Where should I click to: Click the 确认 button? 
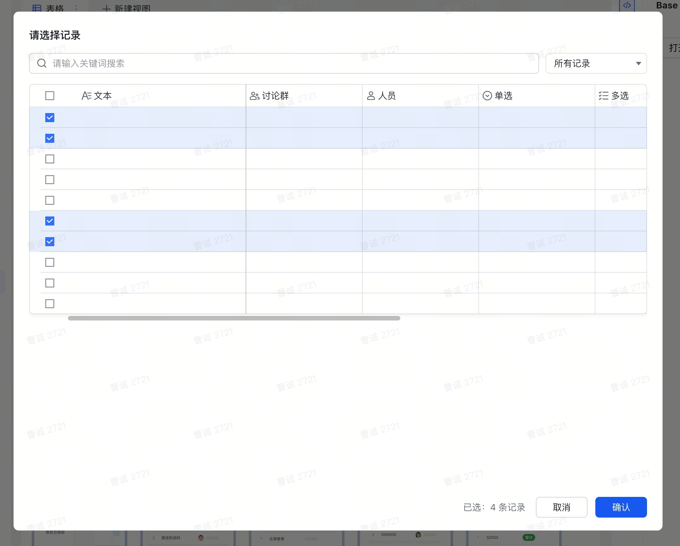pyautogui.click(x=621, y=507)
